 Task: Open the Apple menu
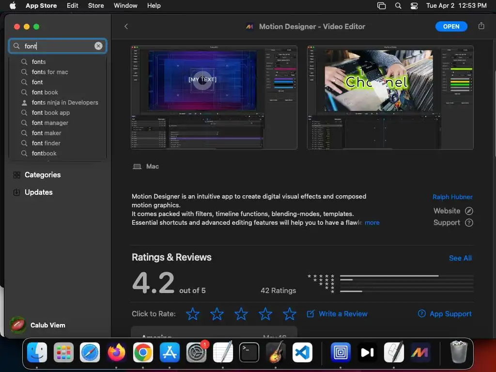[13, 6]
